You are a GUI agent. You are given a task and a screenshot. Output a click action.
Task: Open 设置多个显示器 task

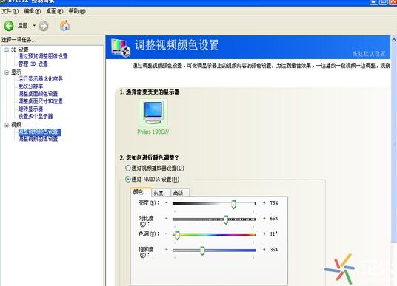coord(36,116)
